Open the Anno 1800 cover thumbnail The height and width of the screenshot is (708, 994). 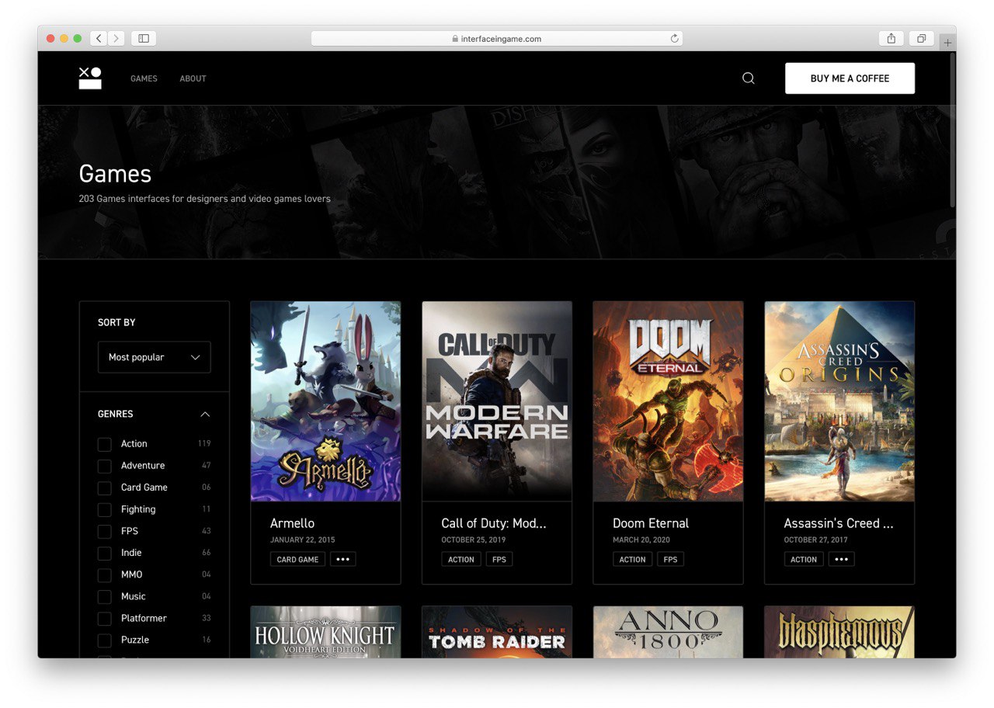pyautogui.click(x=668, y=632)
